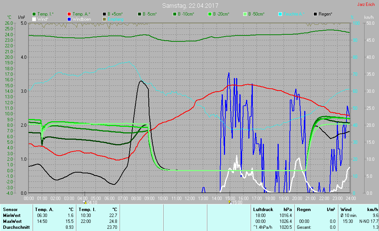The height and width of the screenshot is (231, 379).
Task: Click the '°C' temperature axis unit label
Action: coord(9,17)
